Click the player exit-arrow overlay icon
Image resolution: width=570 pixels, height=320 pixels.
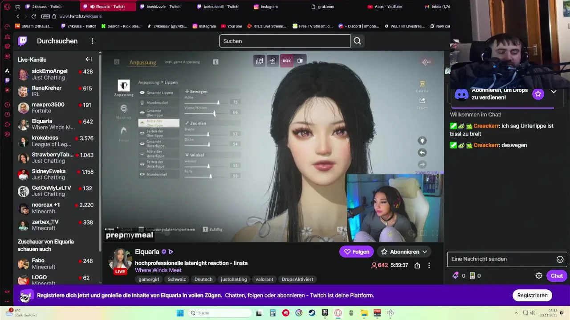coord(273,61)
